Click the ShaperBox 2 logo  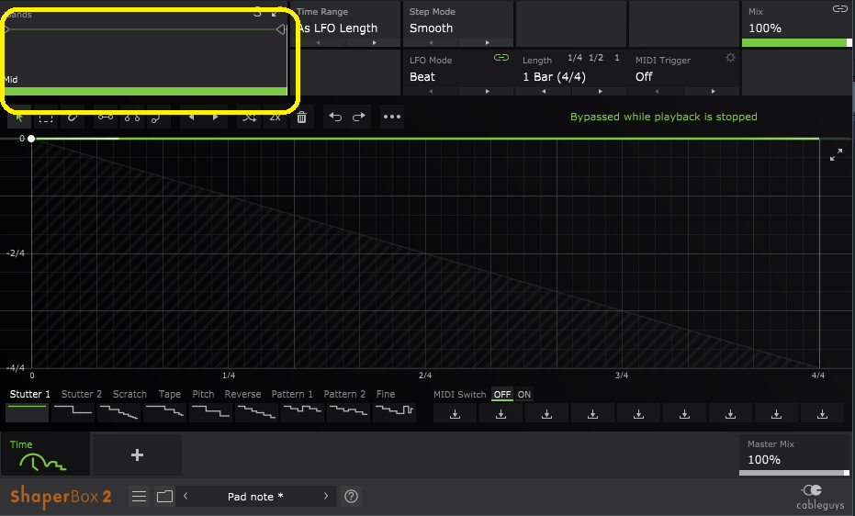pos(61,497)
